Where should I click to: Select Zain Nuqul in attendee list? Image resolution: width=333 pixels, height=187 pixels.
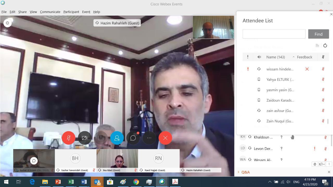tap(280, 121)
